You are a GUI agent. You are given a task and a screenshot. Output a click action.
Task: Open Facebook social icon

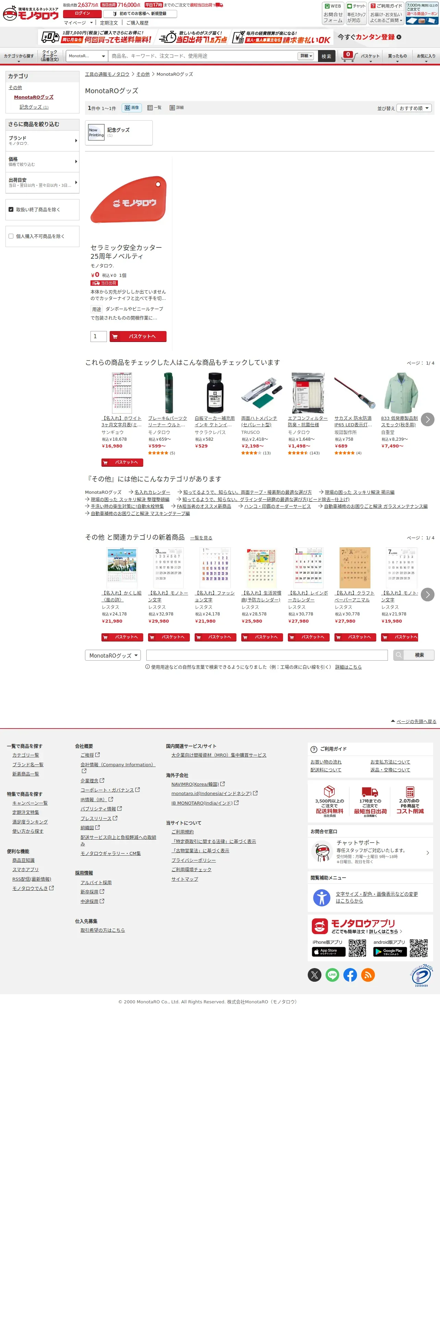click(350, 975)
